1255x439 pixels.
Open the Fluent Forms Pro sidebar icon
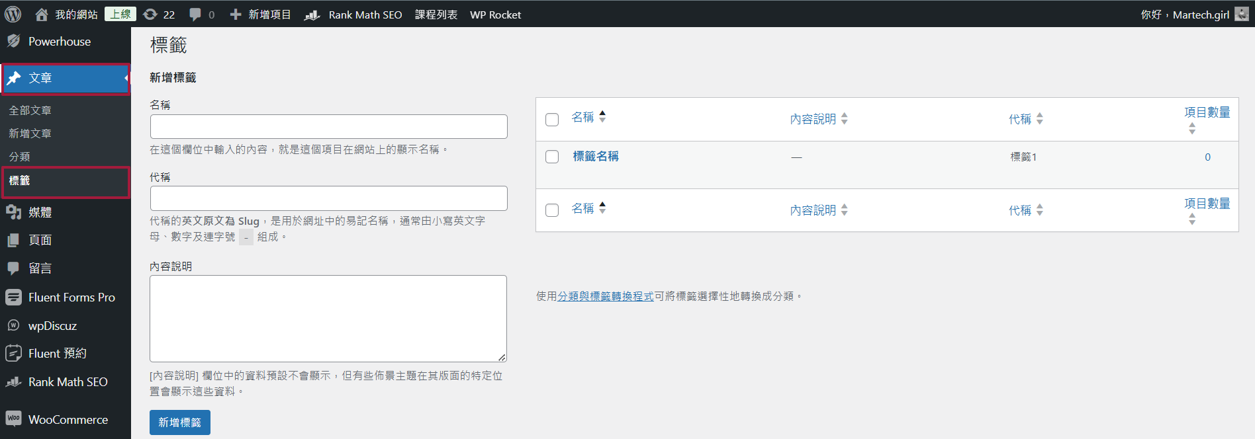point(14,298)
